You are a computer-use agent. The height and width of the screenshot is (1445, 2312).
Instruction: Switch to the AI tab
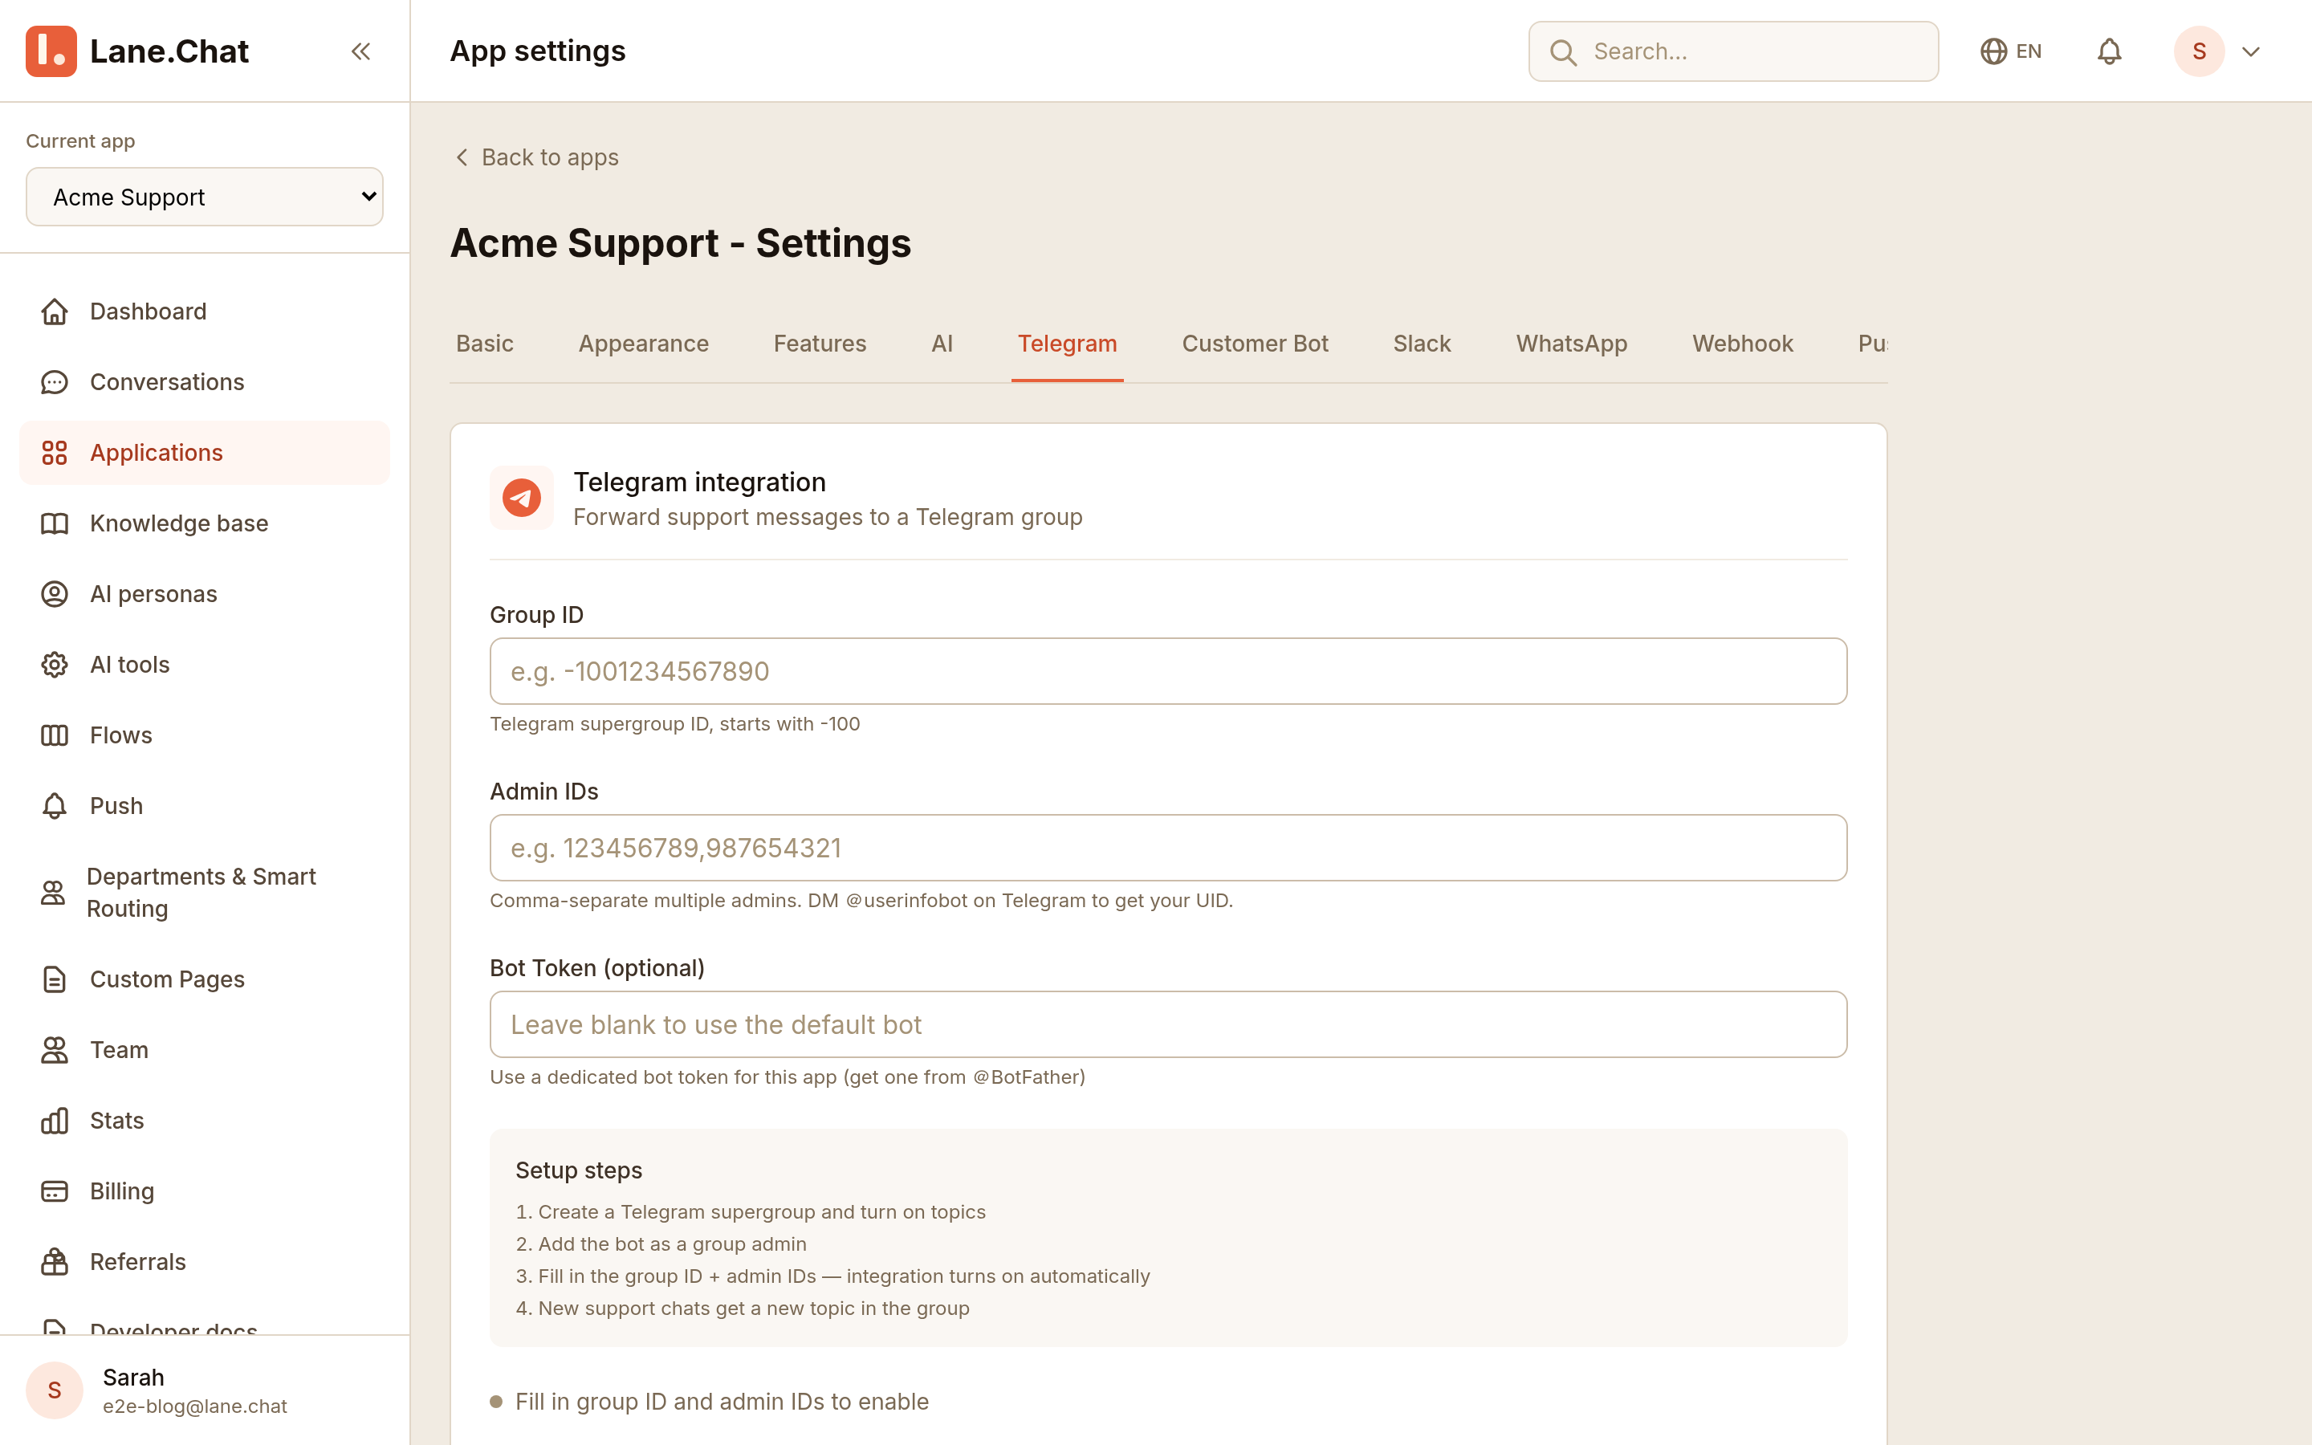click(942, 344)
